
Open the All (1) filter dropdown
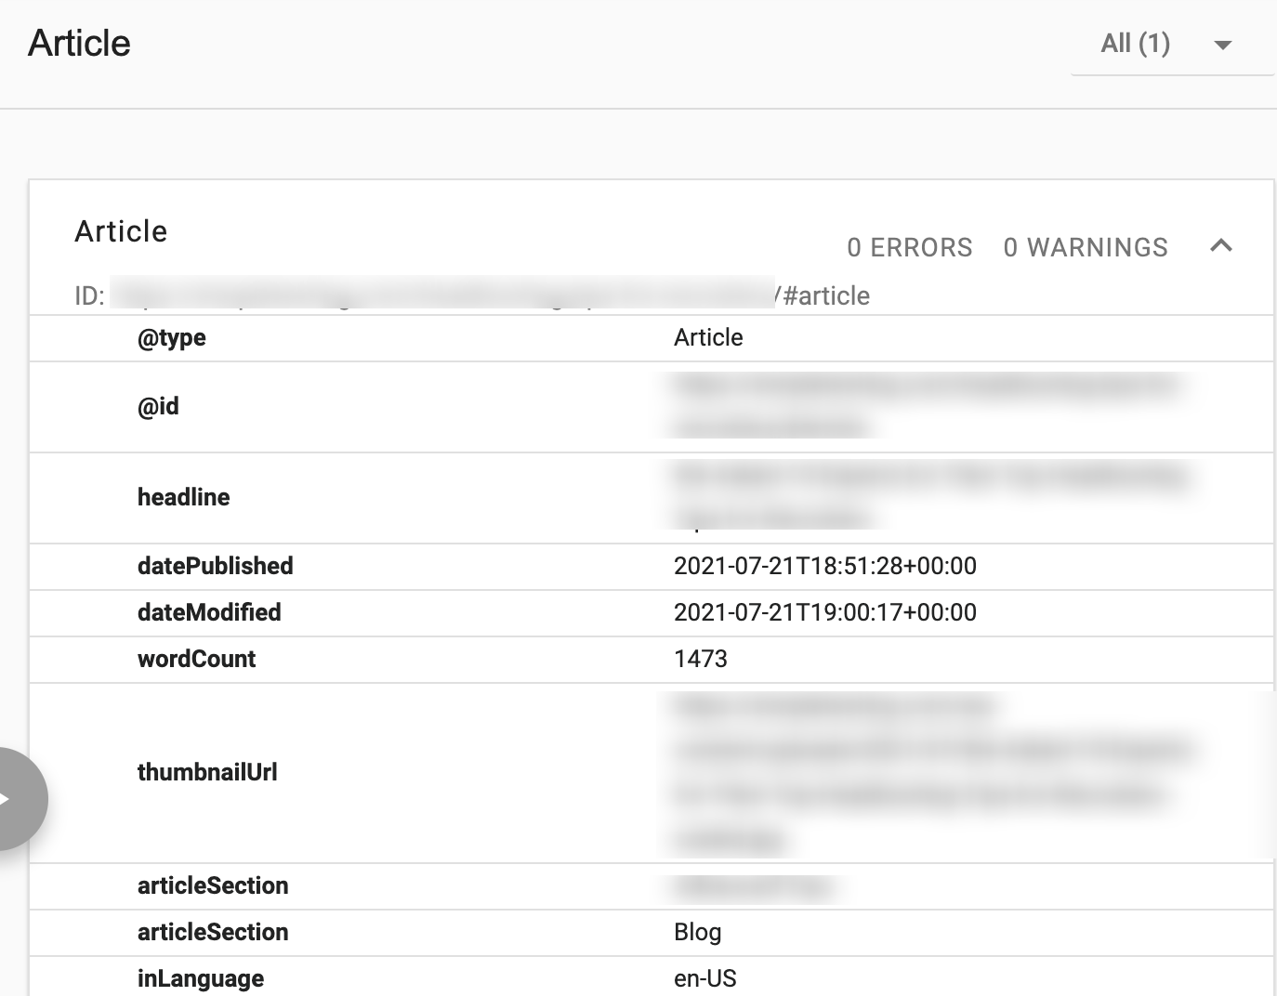point(1136,44)
